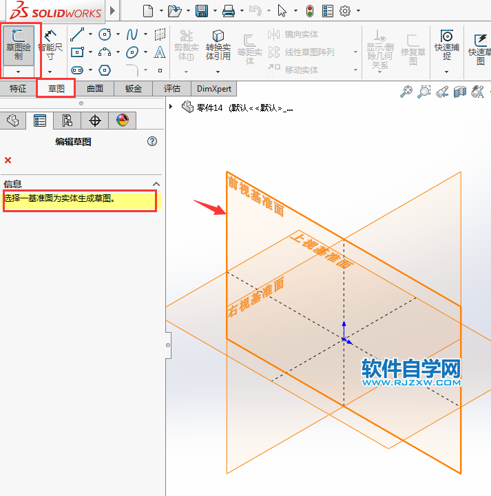The height and width of the screenshot is (496, 491).
Task: Click the Section View icon
Action: [460, 92]
